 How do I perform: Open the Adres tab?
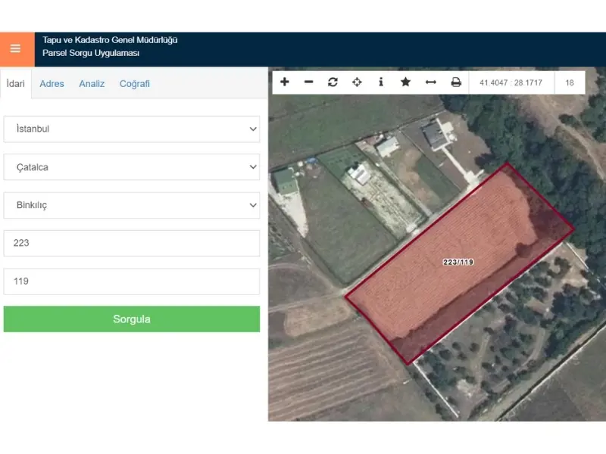click(x=52, y=84)
